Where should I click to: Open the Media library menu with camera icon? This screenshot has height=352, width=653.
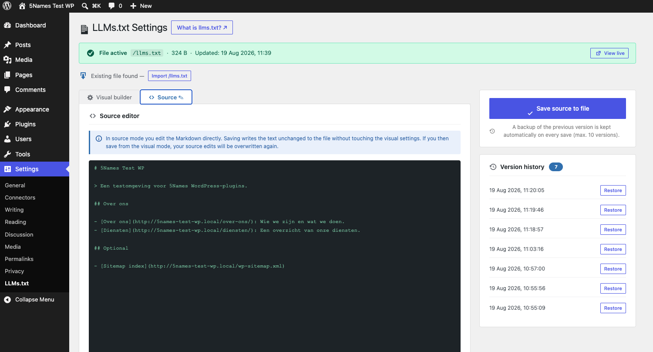tap(34, 60)
